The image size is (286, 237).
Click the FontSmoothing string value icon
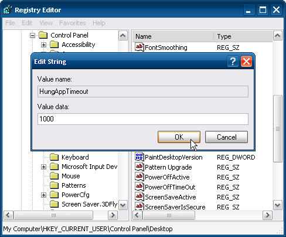pos(139,48)
